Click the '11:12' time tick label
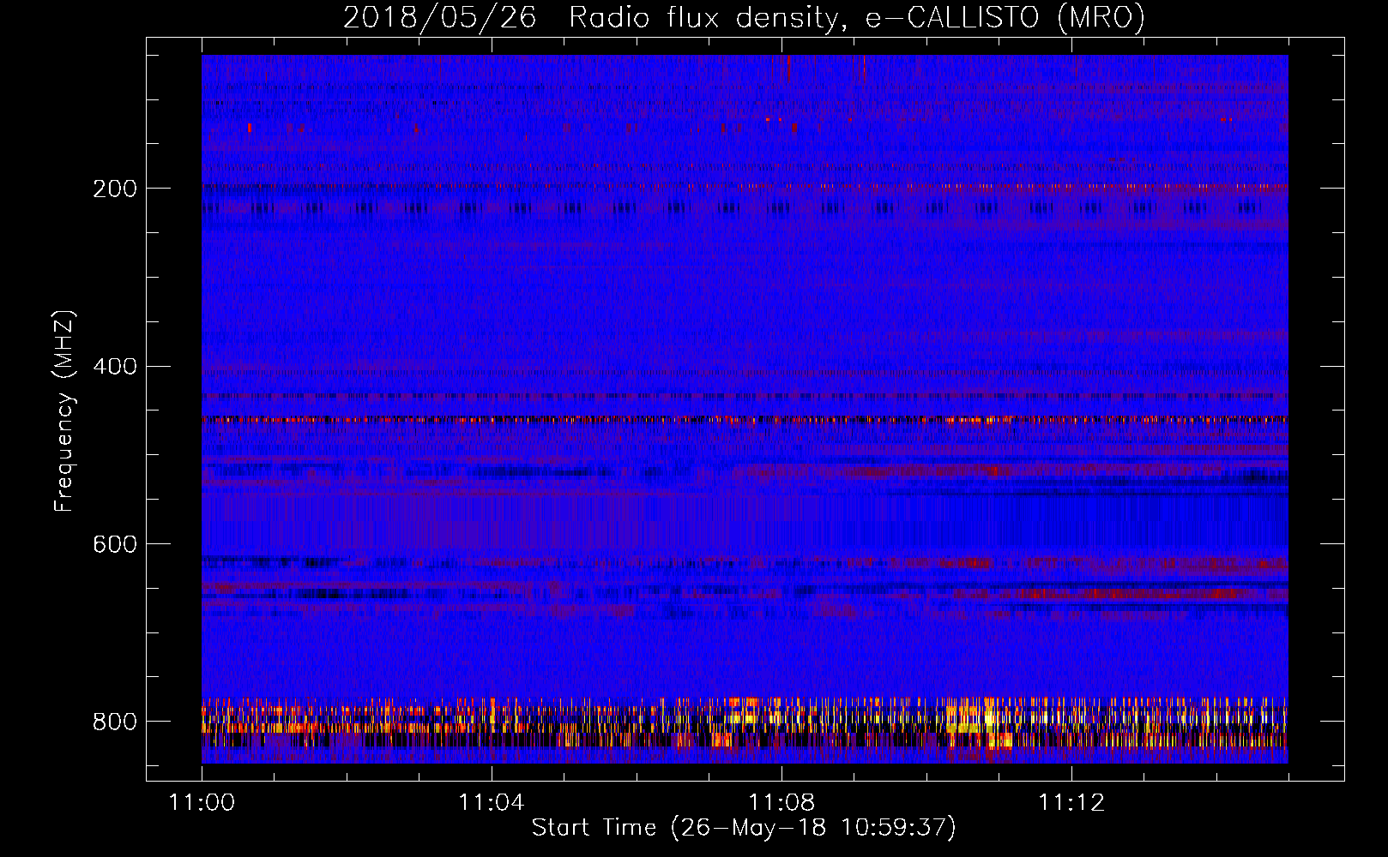 click(1071, 803)
